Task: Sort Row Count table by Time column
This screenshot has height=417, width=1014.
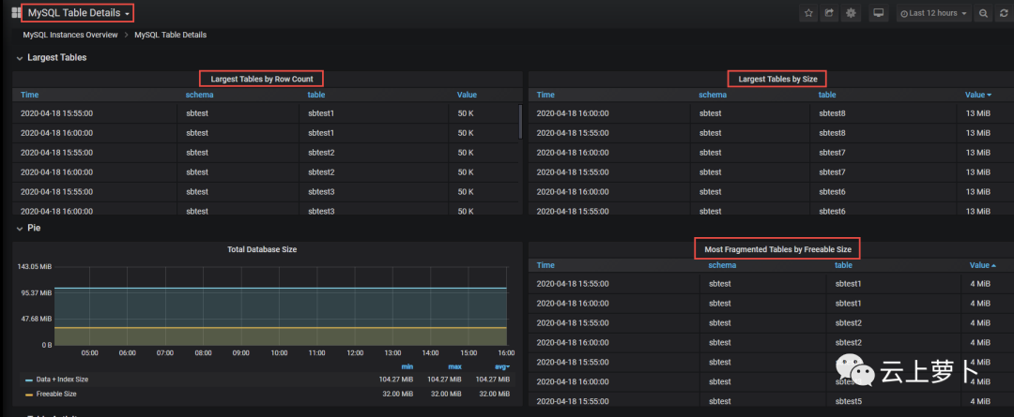Action: (30, 95)
